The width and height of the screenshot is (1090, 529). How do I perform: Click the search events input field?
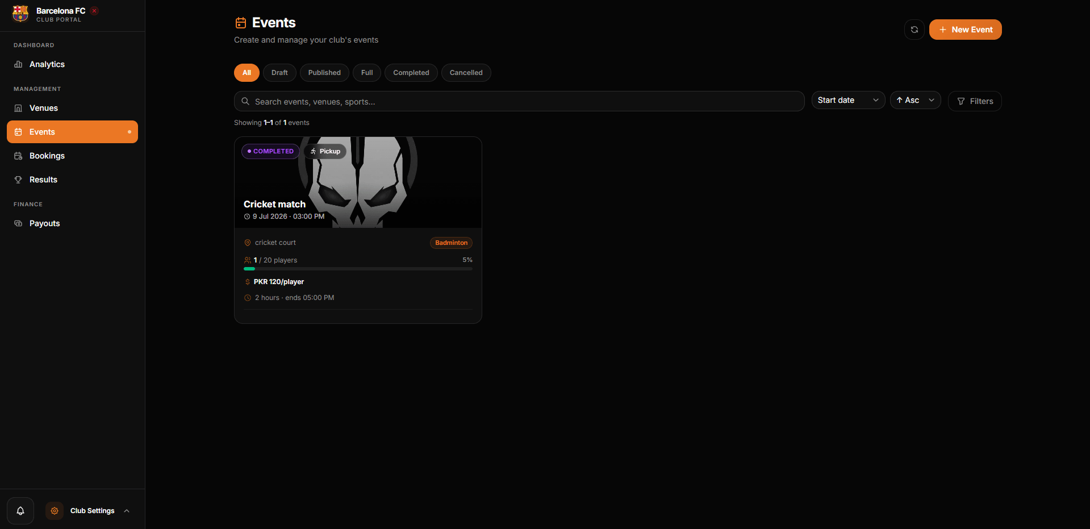tap(519, 101)
